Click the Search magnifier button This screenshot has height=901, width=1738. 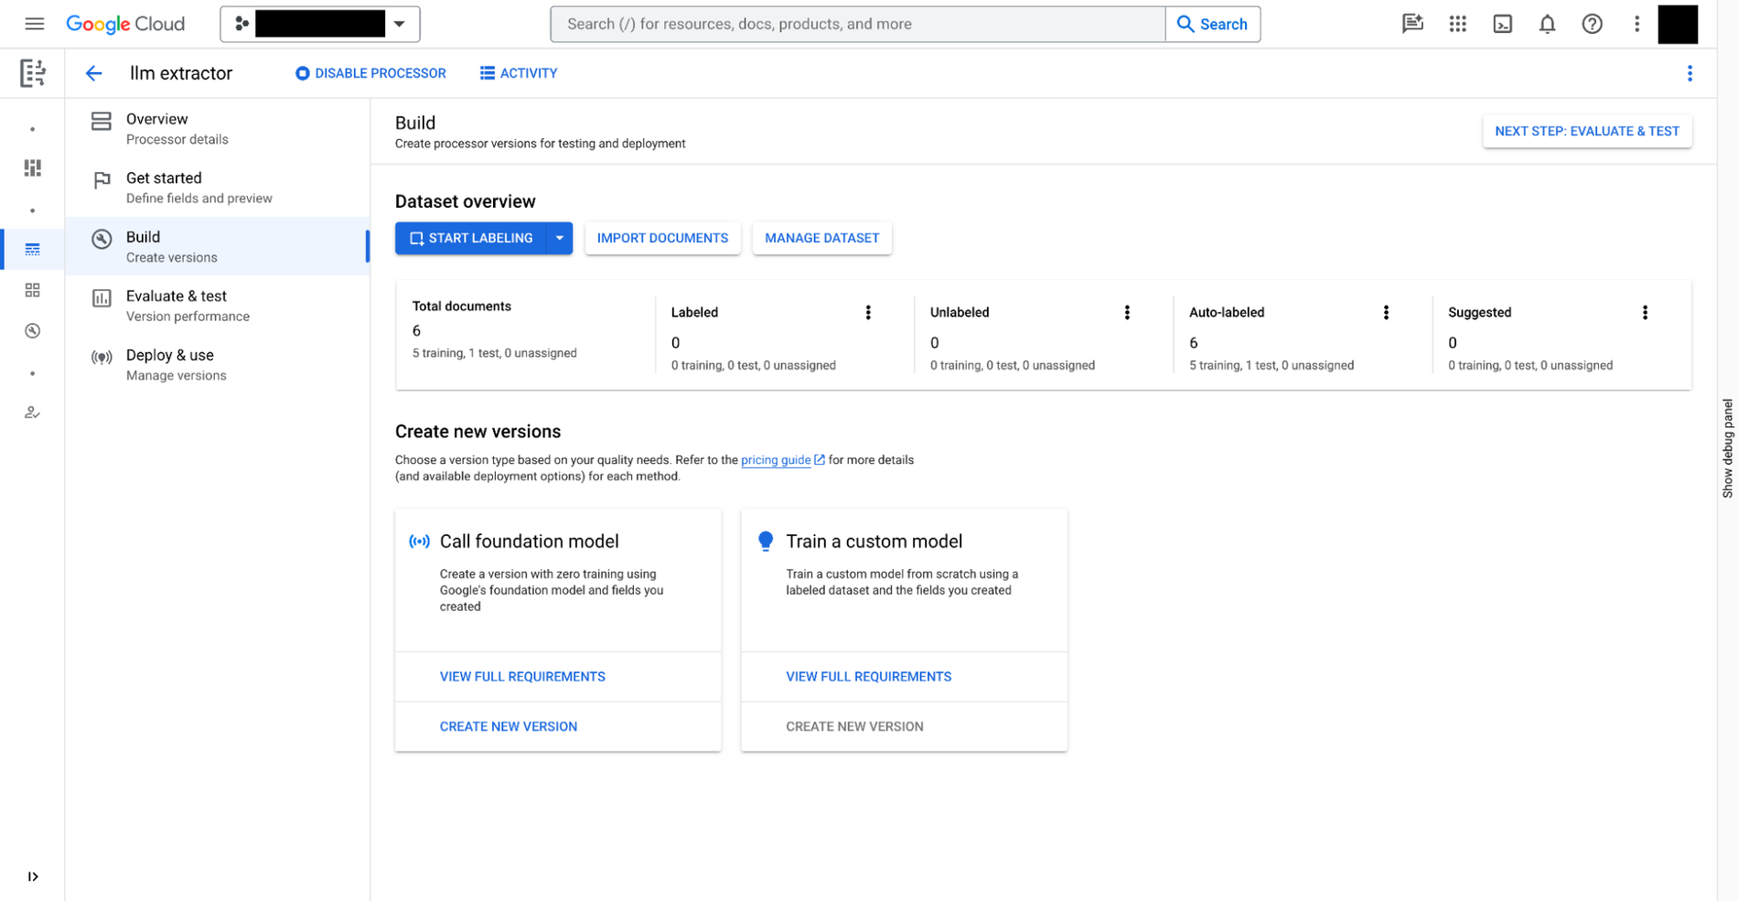tap(1213, 24)
